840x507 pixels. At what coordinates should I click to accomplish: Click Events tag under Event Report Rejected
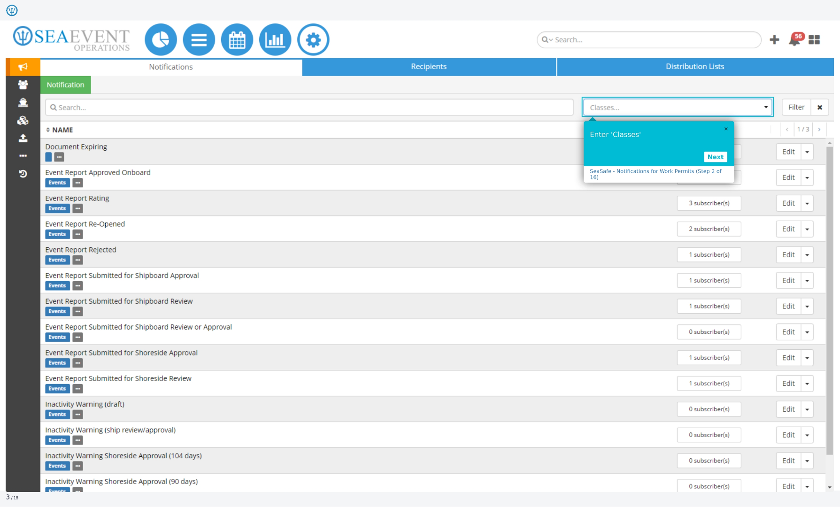pos(57,260)
